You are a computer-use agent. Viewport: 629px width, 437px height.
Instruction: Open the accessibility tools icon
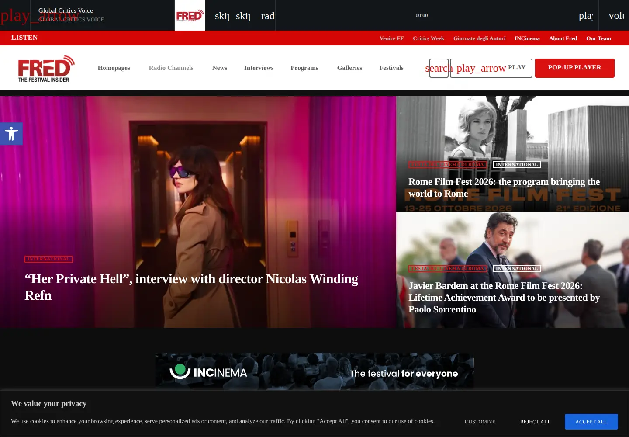click(11, 134)
